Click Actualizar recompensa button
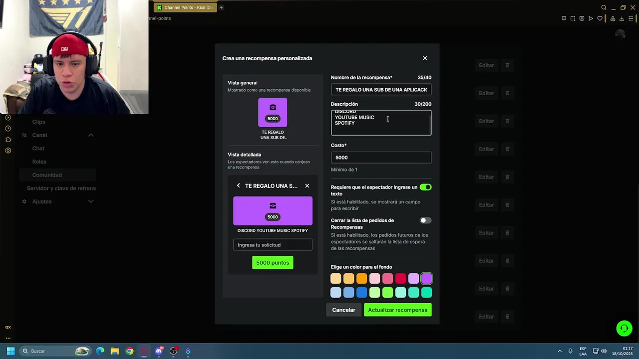This screenshot has height=359, width=639. 398,310
